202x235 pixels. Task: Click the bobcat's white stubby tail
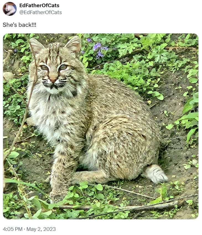pyautogui.click(x=156, y=174)
